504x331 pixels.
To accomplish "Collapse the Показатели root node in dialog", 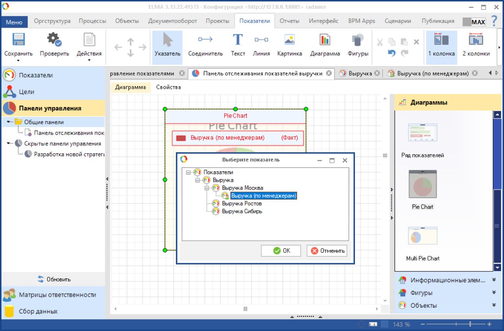I will [x=188, y=172].
